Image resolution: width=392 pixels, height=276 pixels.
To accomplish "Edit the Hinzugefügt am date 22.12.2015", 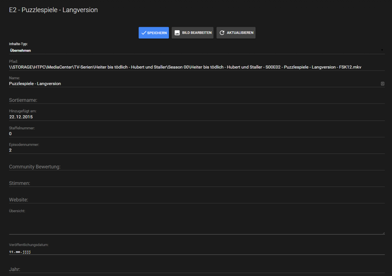I will [x=197, y=117].
